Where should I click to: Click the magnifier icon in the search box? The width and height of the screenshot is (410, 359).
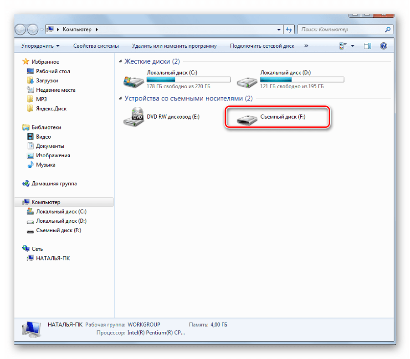388,30
